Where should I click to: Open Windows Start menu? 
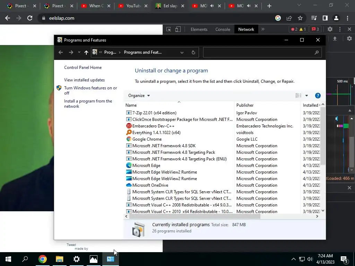[8, 259]
